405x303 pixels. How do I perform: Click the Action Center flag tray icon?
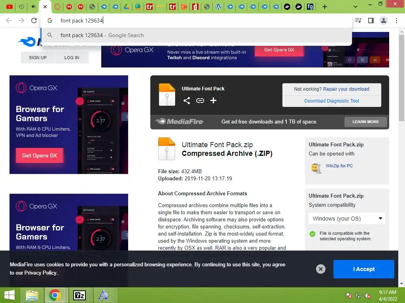point(348,296)
